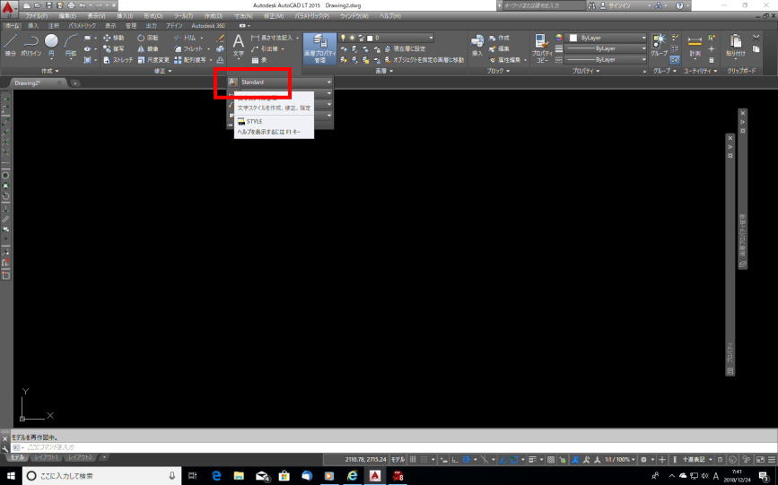Expand the Block (ブロック) panel
The width and height of the screenshot is (778, 485).
498,71
